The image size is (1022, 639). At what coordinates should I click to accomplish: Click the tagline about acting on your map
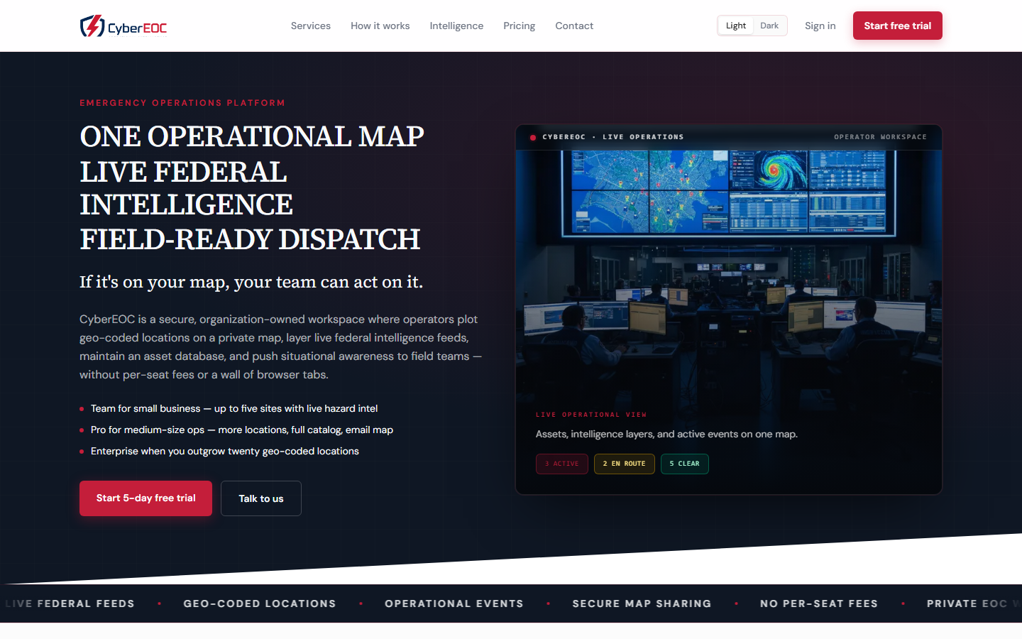coord(251,282)
